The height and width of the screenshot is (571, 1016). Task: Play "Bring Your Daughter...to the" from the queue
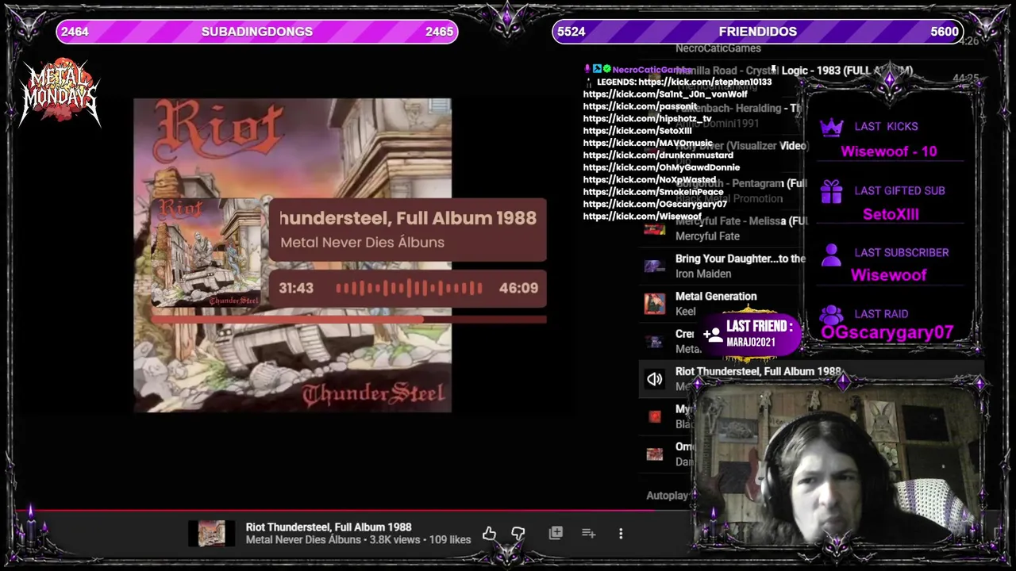click(x=741, y=259)
